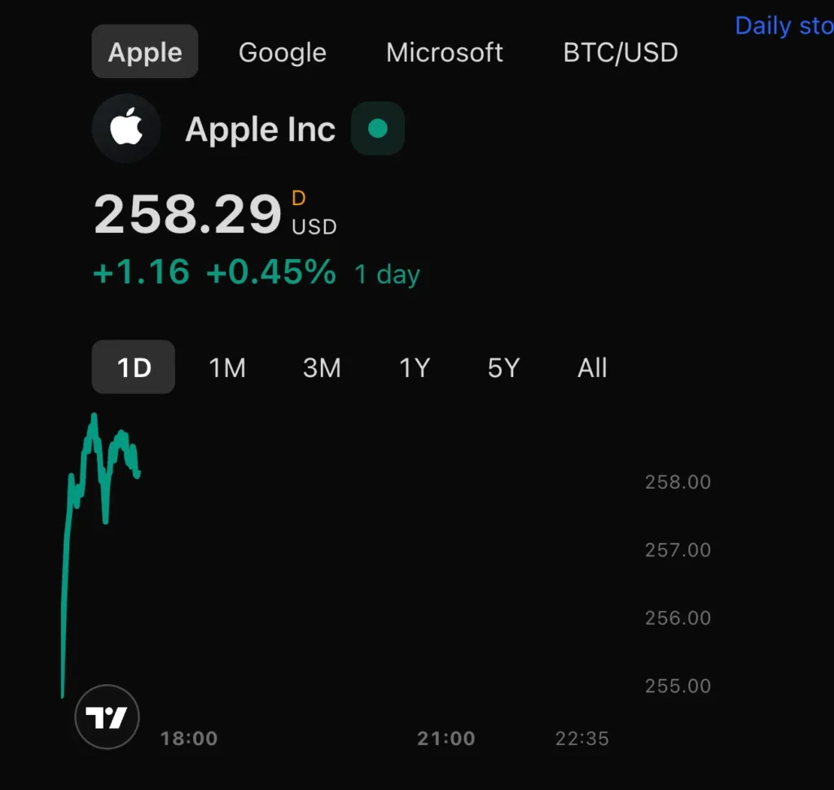This screenshot has width=834, height=790.
Task: Click the orange D delayed-data marker
Action: click(299, 198)
